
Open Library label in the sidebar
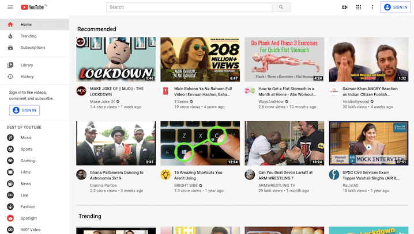27,65
